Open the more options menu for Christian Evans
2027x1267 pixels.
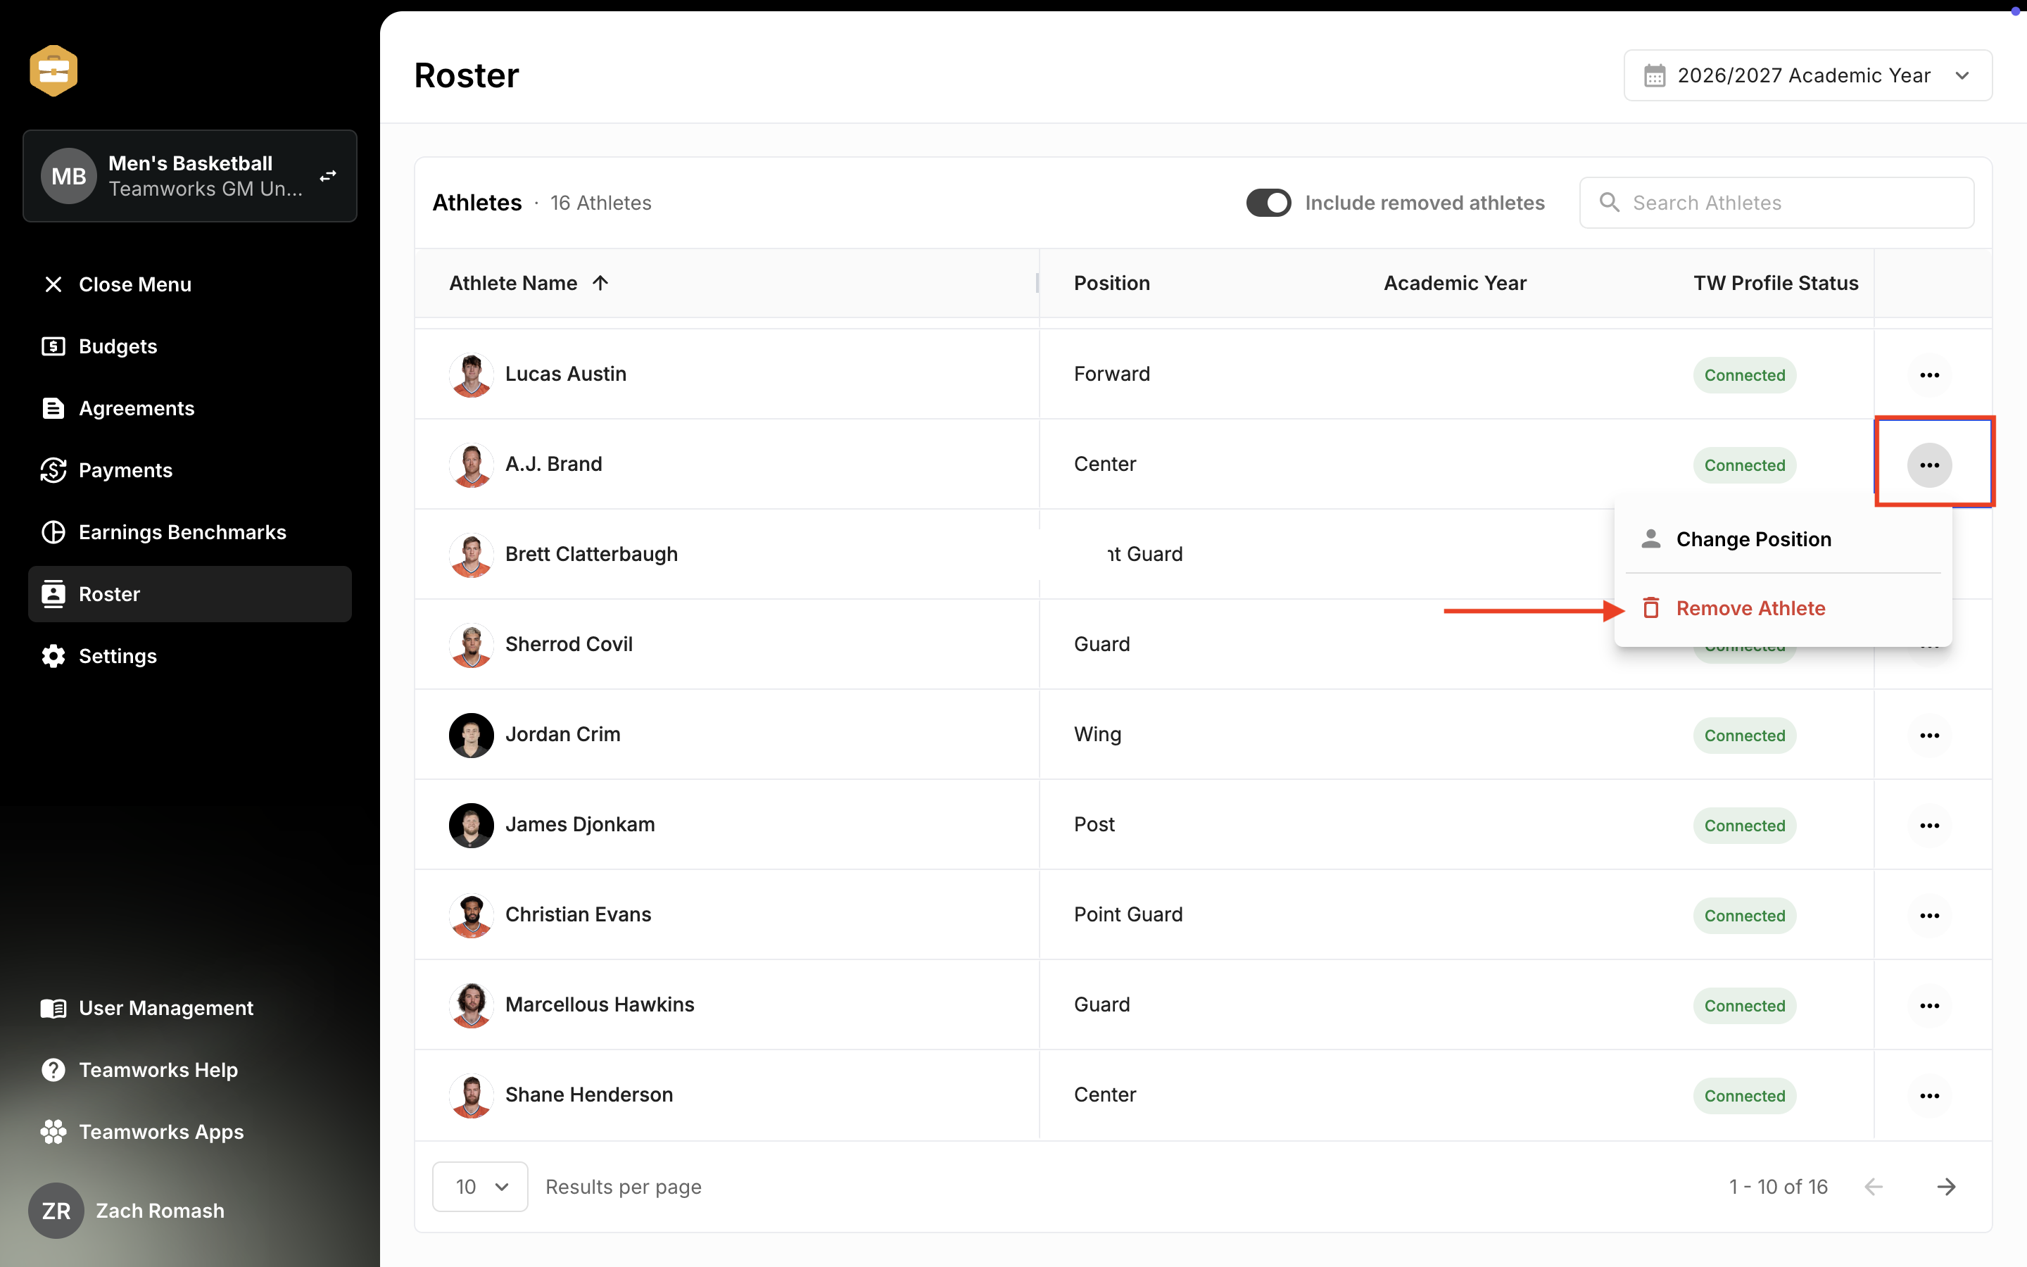tap(1930, 916)
